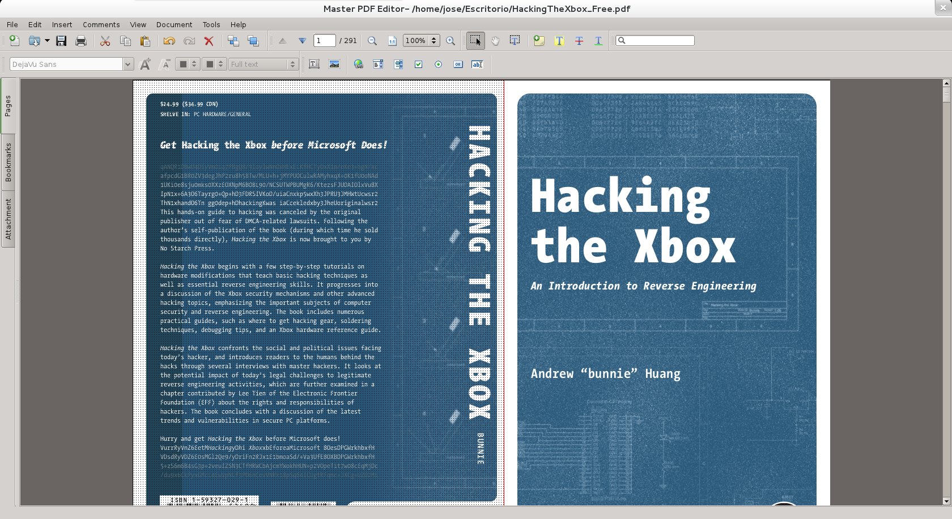Viewport: 952px width, 519px height.
Task: Click "An Introduction to Reverse Engineering" subtitle
Action: (643, 286)
